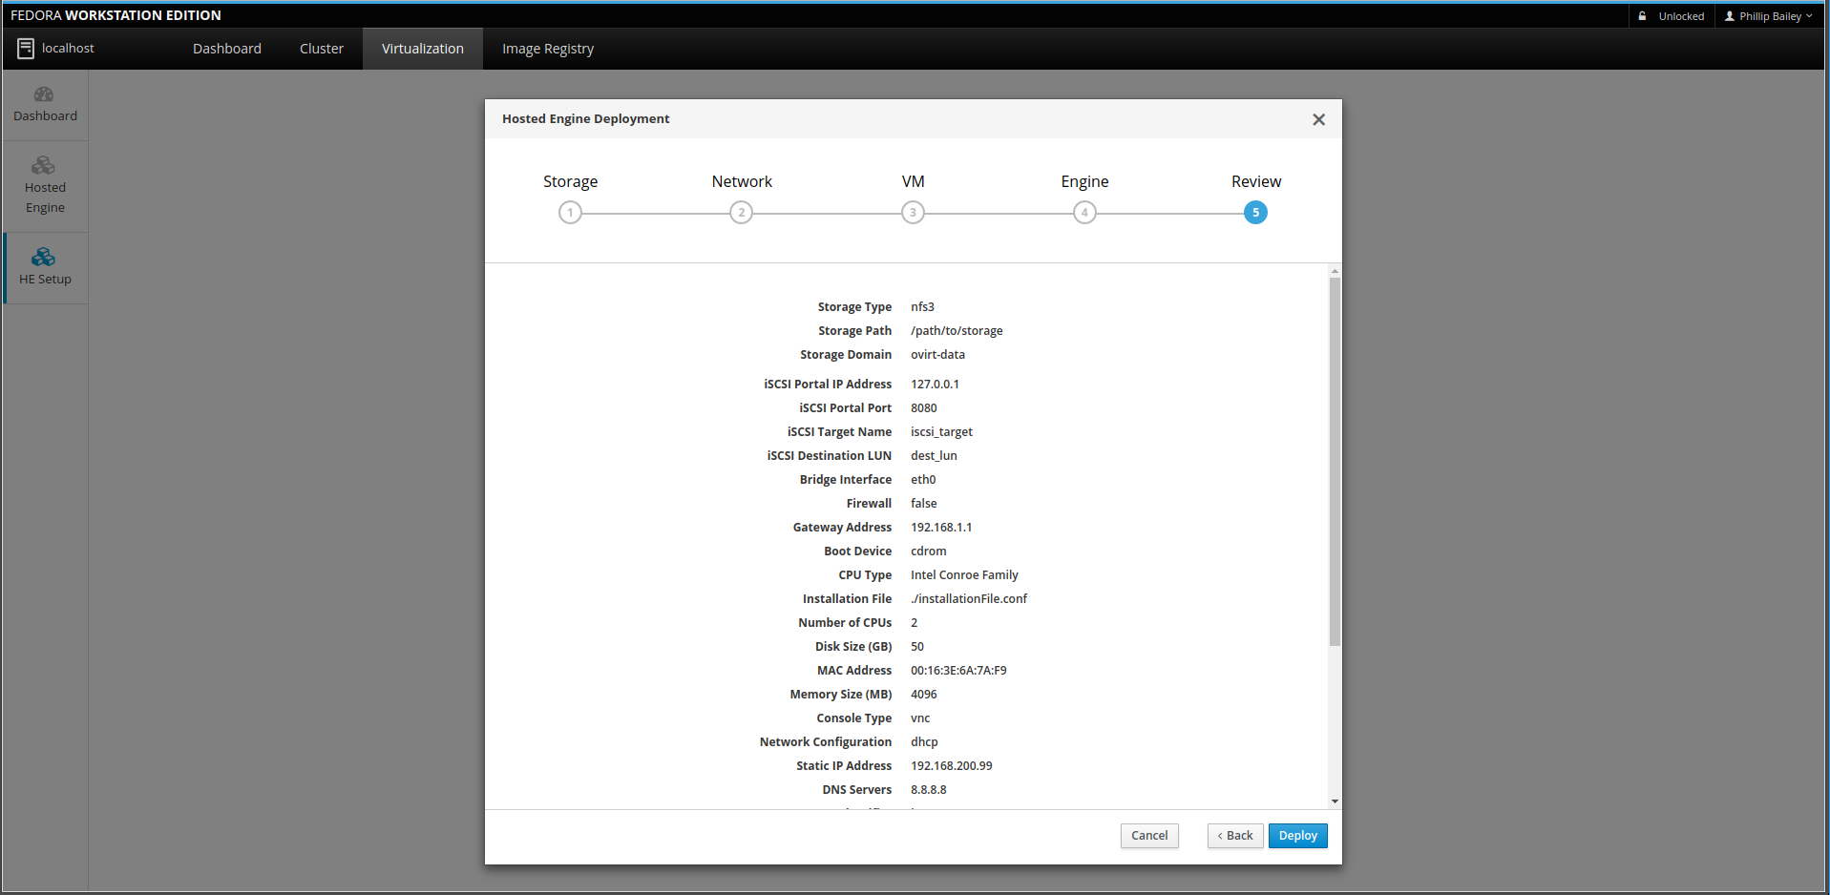Image resolution: width=1830 pixels, height=895 pixels.
Task: Go to wizard step 1 Storage circle
Action: 570,213
